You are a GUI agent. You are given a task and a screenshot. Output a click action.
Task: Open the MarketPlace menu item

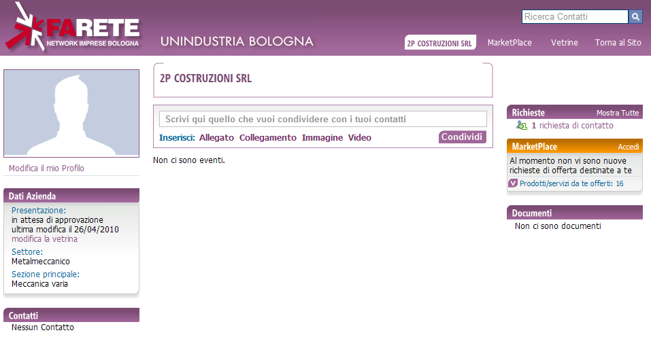(510, 43)
